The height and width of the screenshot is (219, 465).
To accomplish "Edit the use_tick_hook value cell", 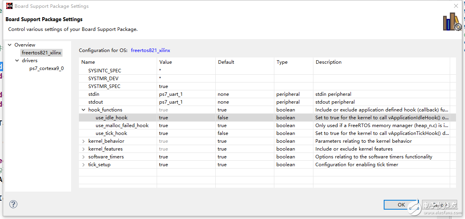I will coord(186,133).
